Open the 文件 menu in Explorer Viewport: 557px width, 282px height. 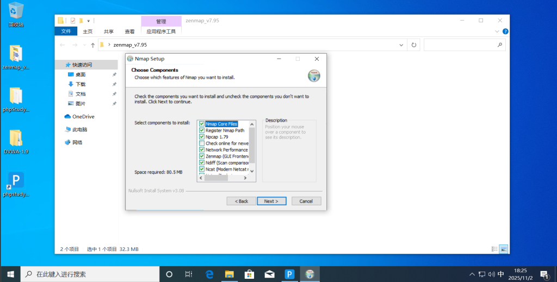(x=66, y=32)
